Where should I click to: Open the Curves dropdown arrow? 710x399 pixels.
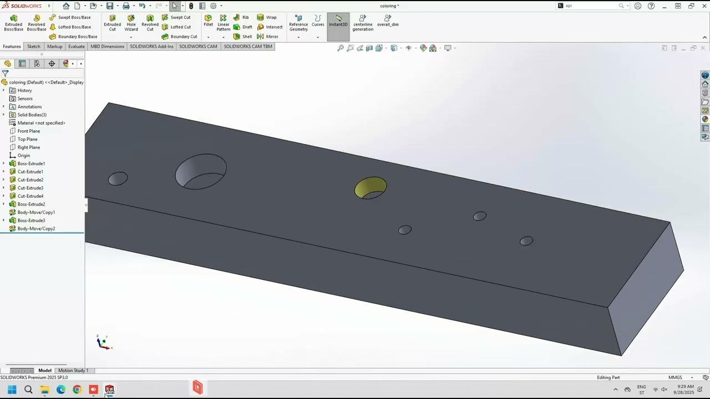click(x=318, y=37)
